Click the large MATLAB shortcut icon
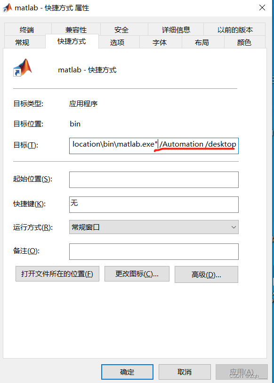 pos(23,68)
